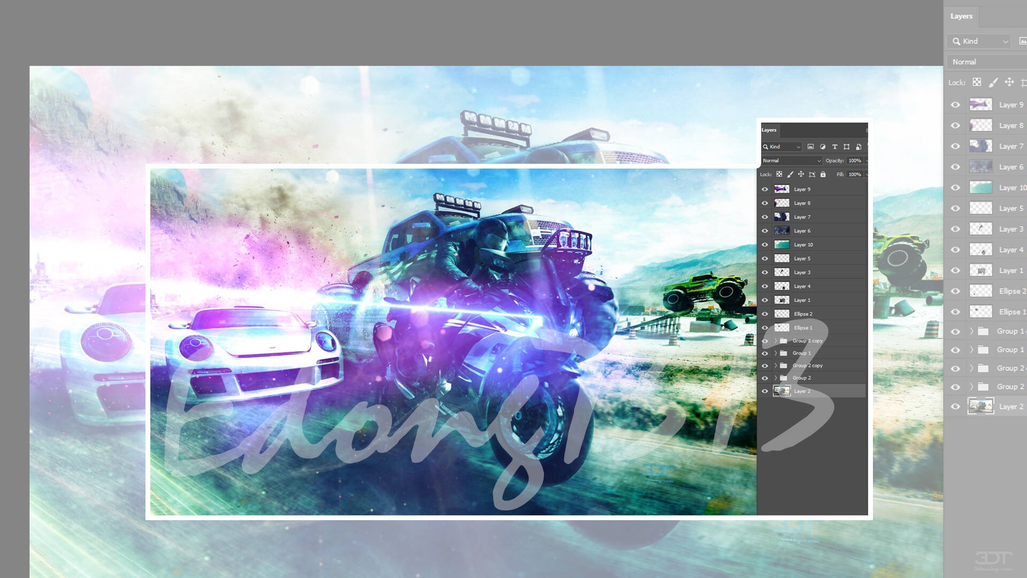Hide Layer 9 in the large right panel
This screenshot has width=1027, height=578.
pyautogui.click(x=955, y=105)
